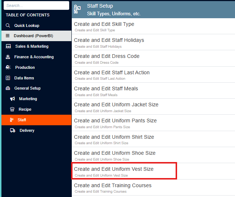Select Recipe under General Setup

point(36,109)
